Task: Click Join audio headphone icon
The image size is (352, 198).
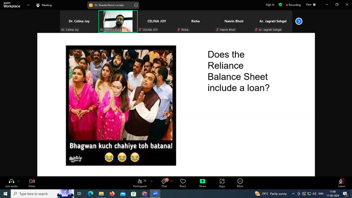Action: 11,181
